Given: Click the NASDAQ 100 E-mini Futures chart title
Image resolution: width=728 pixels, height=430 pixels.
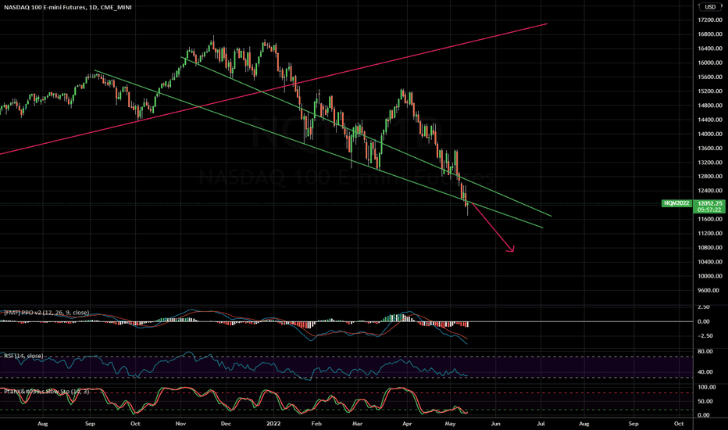Looking at the screenshot, I should [x=67, y=7].
